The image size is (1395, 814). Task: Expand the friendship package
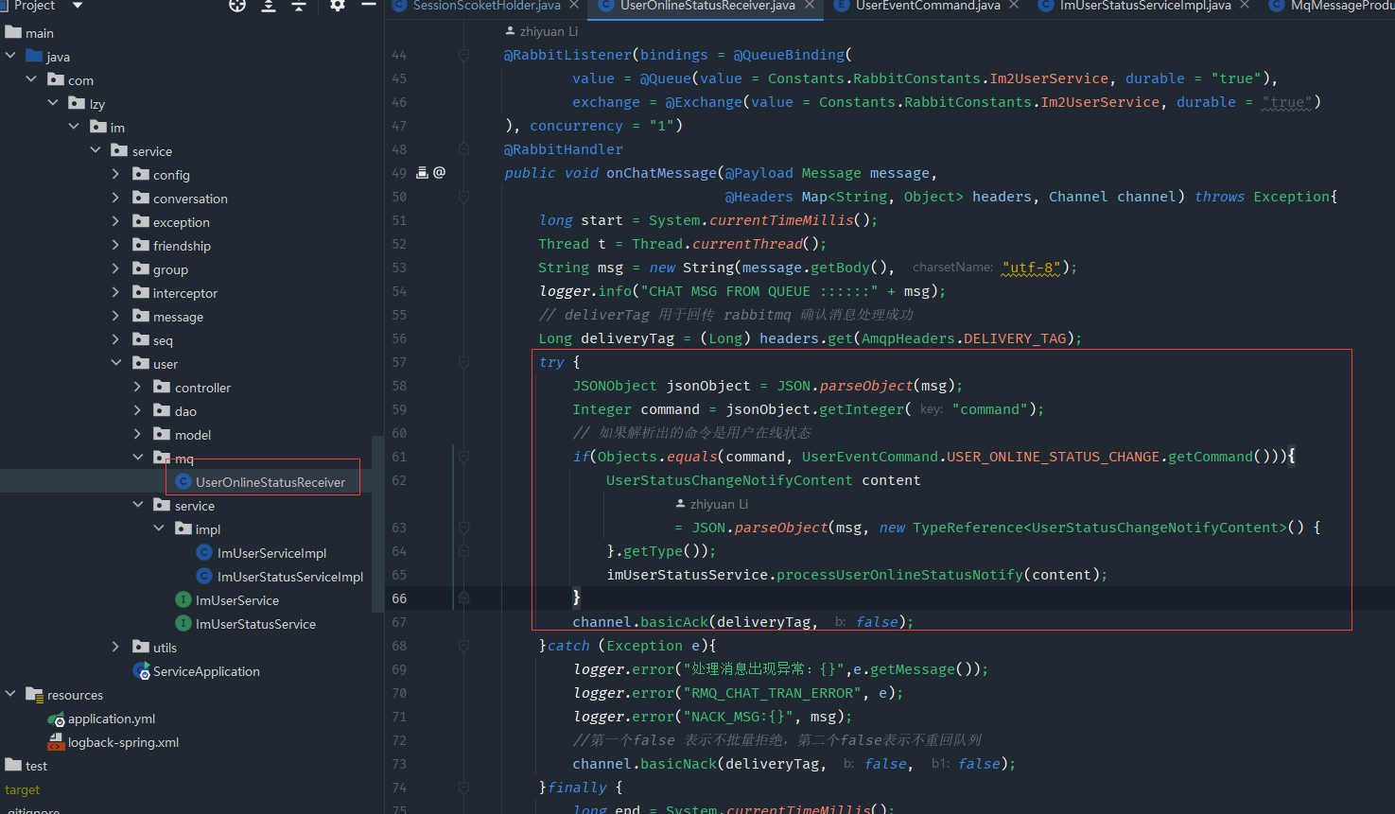(x=115, y=245)
